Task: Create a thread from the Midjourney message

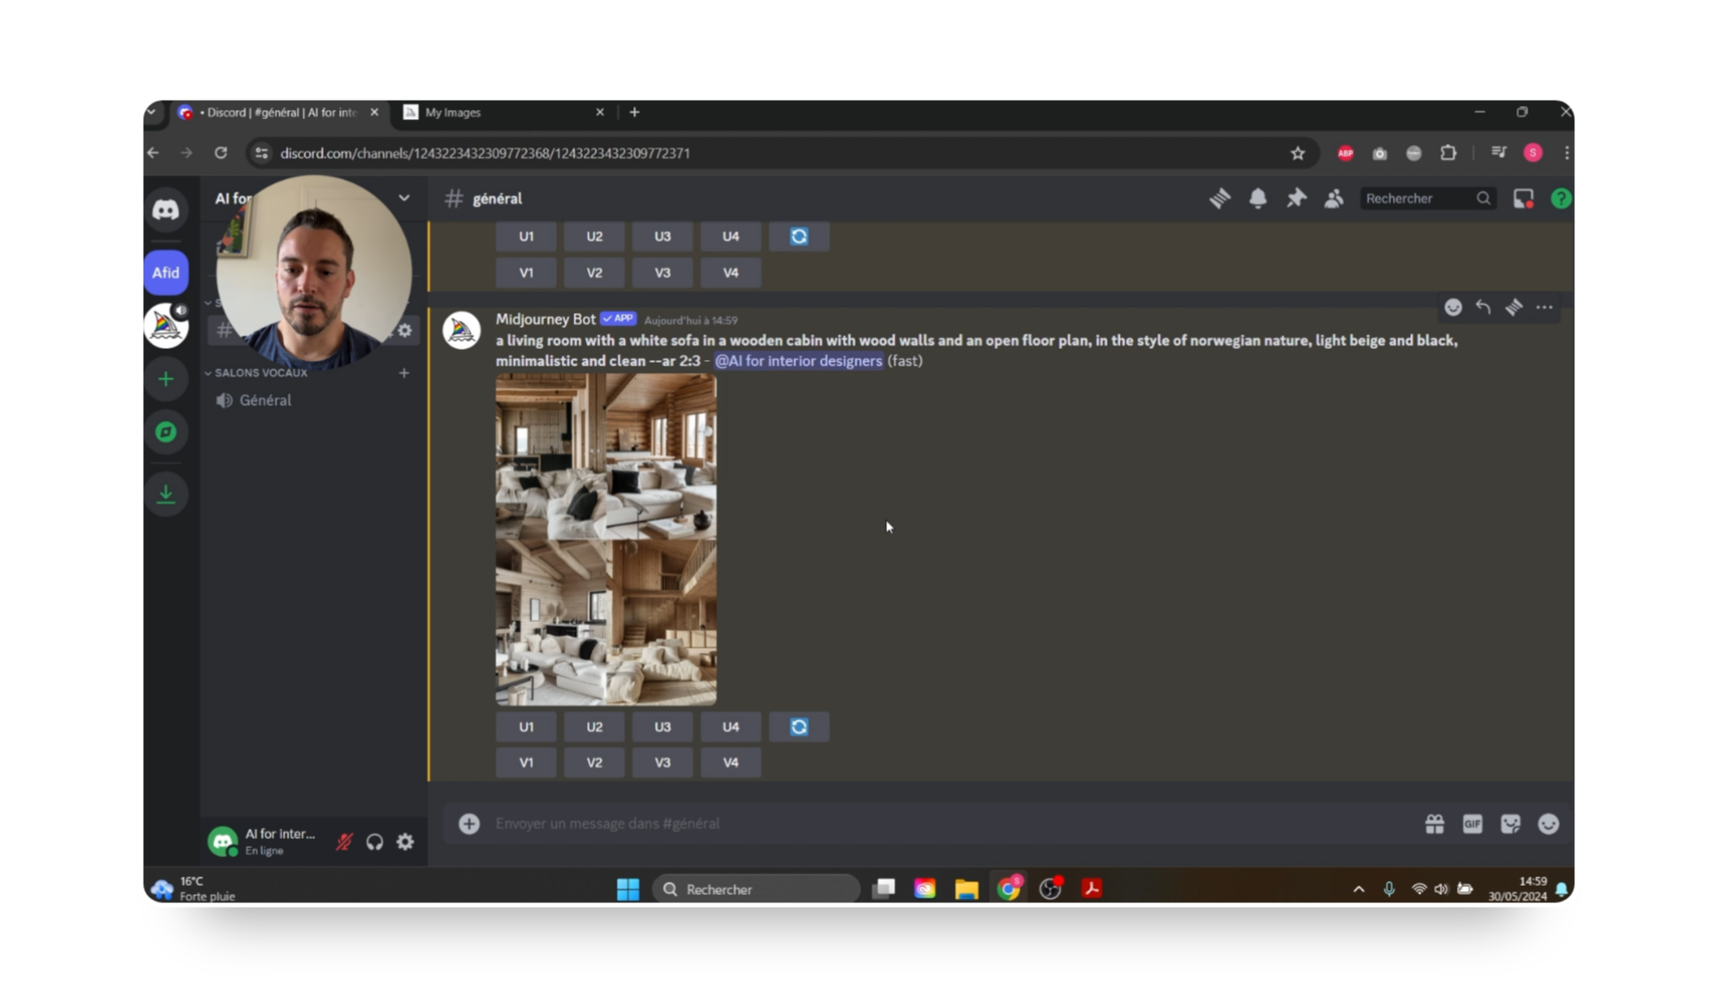Action: tap(1514, 308)
